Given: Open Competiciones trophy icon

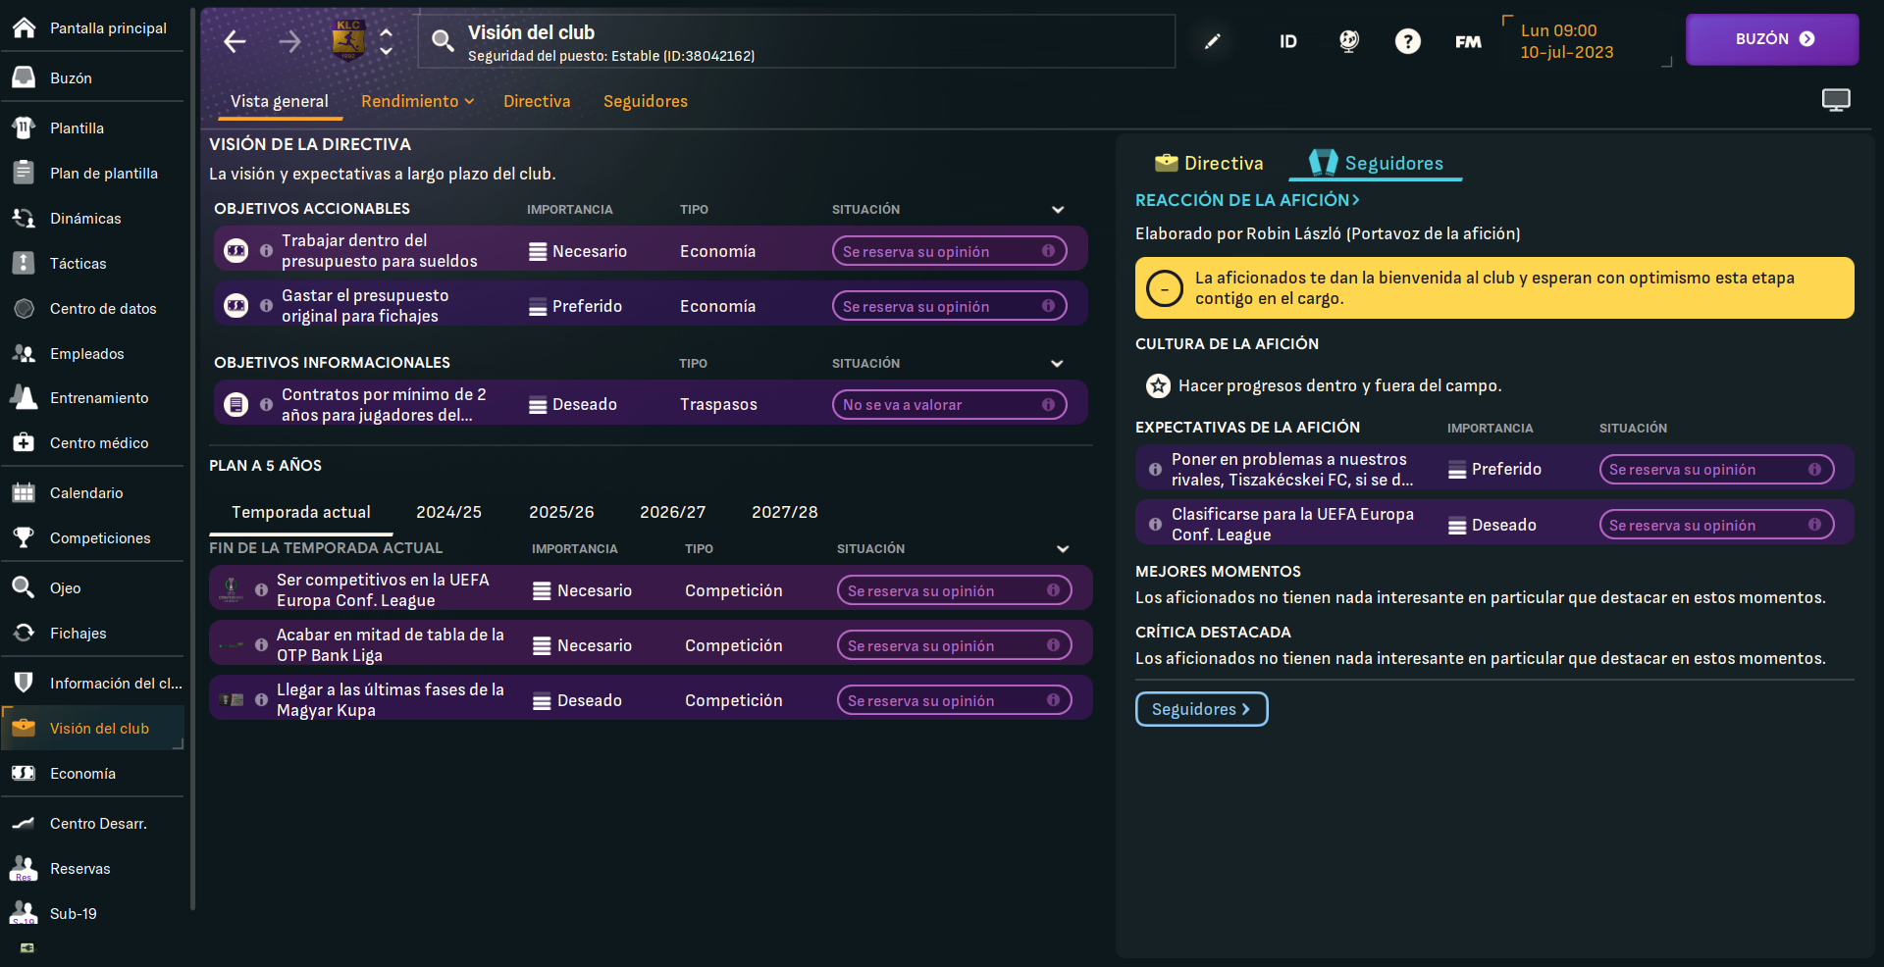Looking at the screenshot, I should pos(25,537).
